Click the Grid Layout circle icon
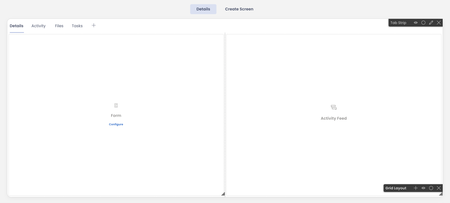This screenshot has width=450, height=203. pos(431,188)
